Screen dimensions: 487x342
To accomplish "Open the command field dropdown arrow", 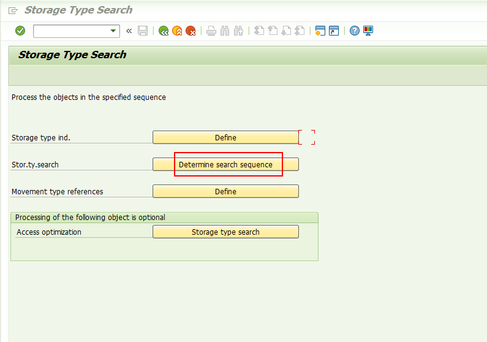I will [x=113, y=31].
